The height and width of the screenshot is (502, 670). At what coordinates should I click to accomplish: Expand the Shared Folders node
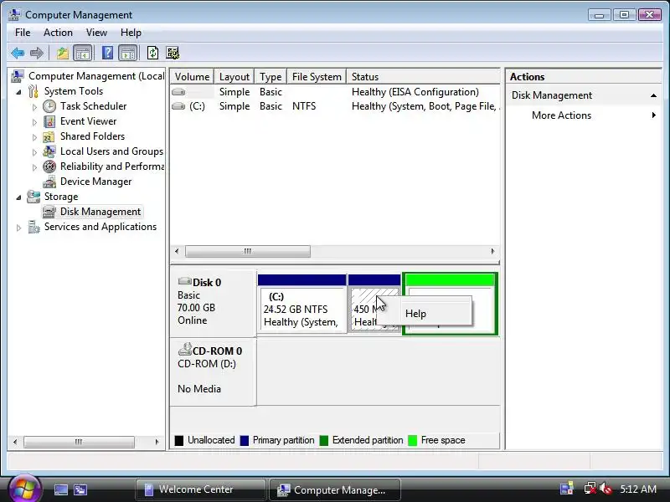(34, 137)
